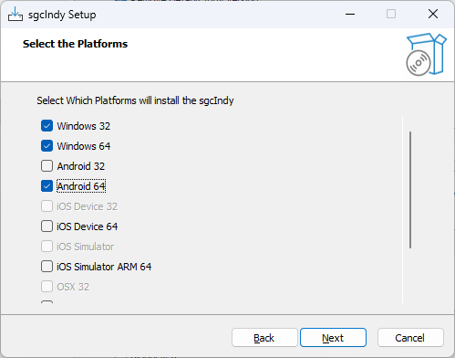Click the platform list vertical scrollbar thumb
The image size is (455, 358).
(x=410, y=190)
